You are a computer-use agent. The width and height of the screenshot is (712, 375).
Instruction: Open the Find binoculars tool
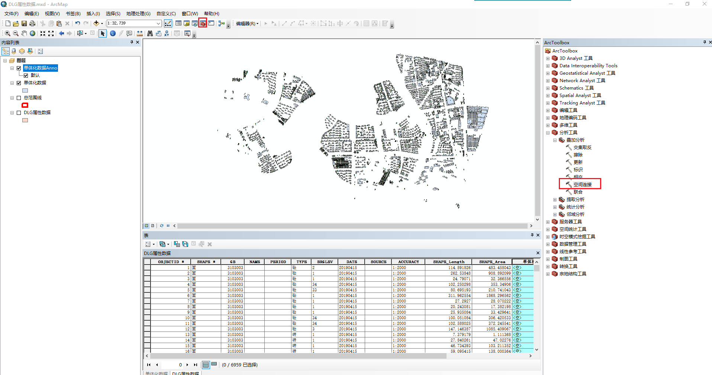[x=150, y=33]
